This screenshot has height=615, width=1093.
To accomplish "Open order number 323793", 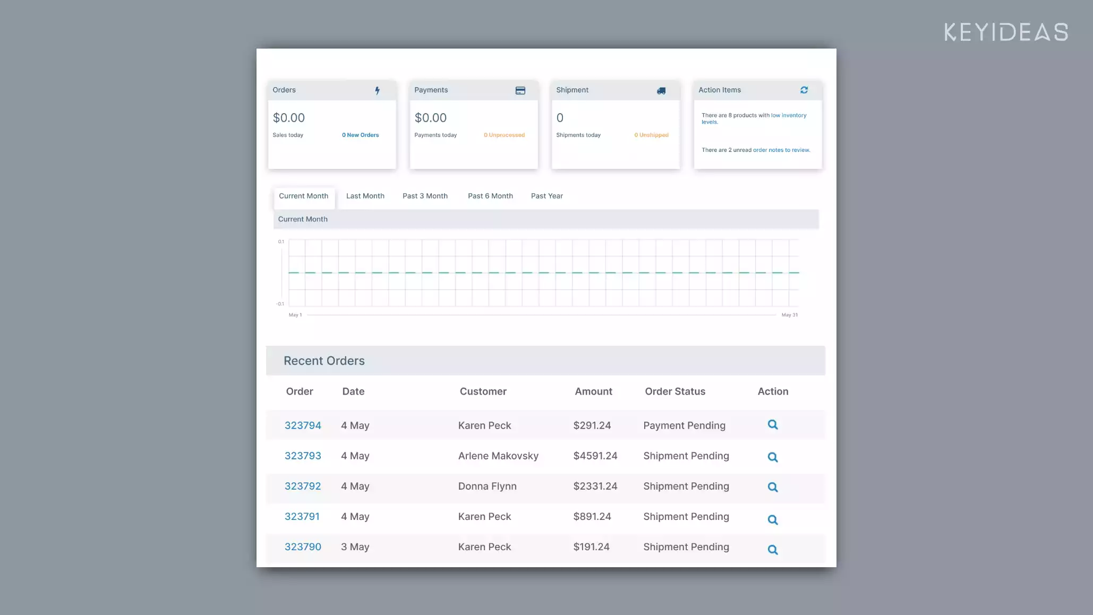I will (303, 456).
